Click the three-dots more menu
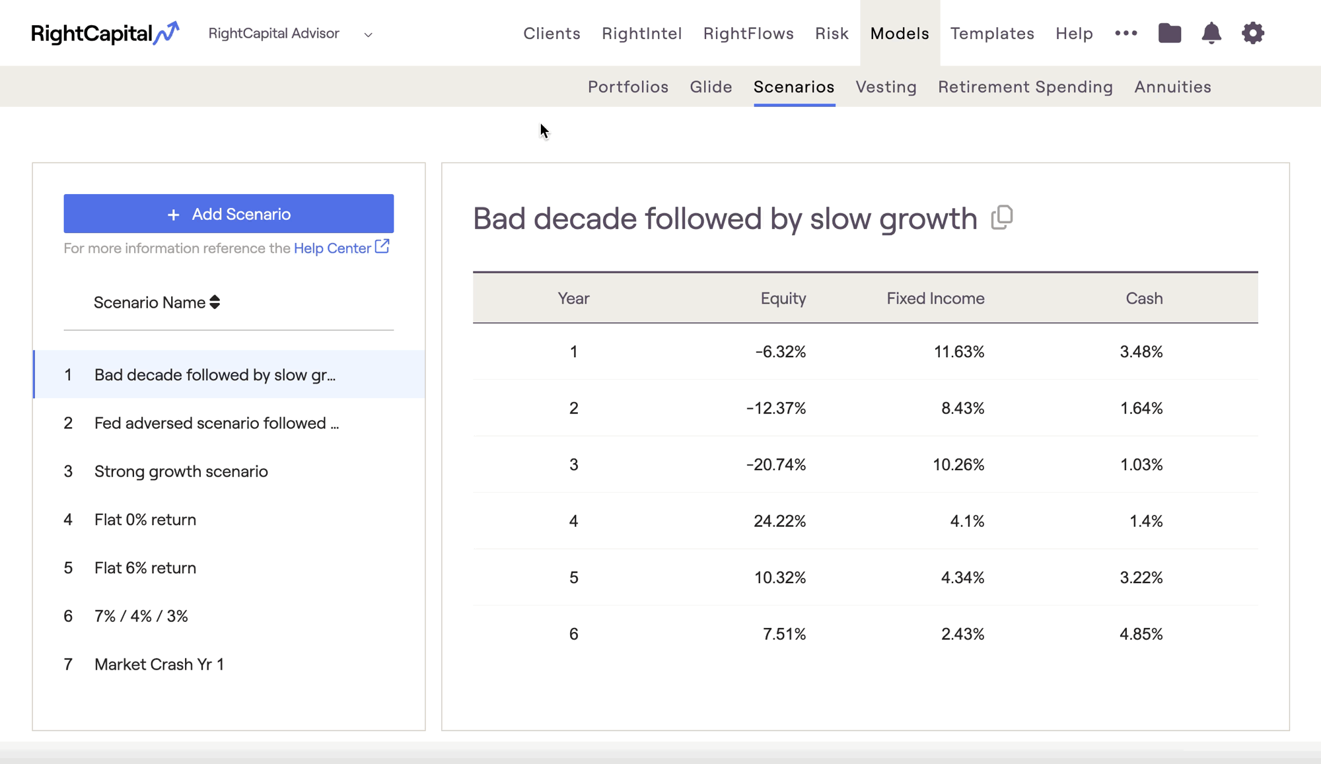 (x=1125, y=33)
